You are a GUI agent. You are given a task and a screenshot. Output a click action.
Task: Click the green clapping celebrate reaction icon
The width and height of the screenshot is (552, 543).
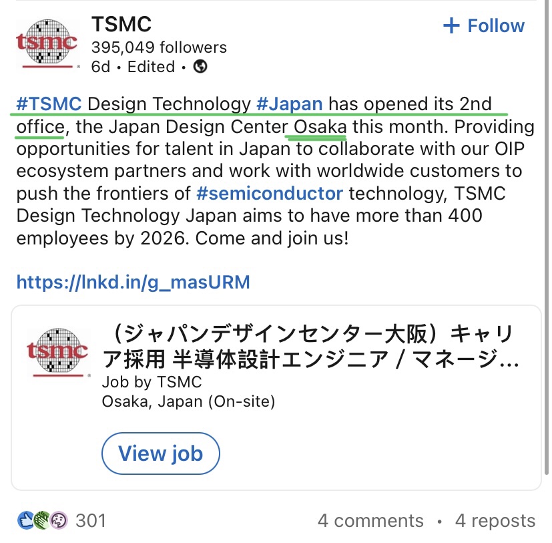click(x=42, y=520)
